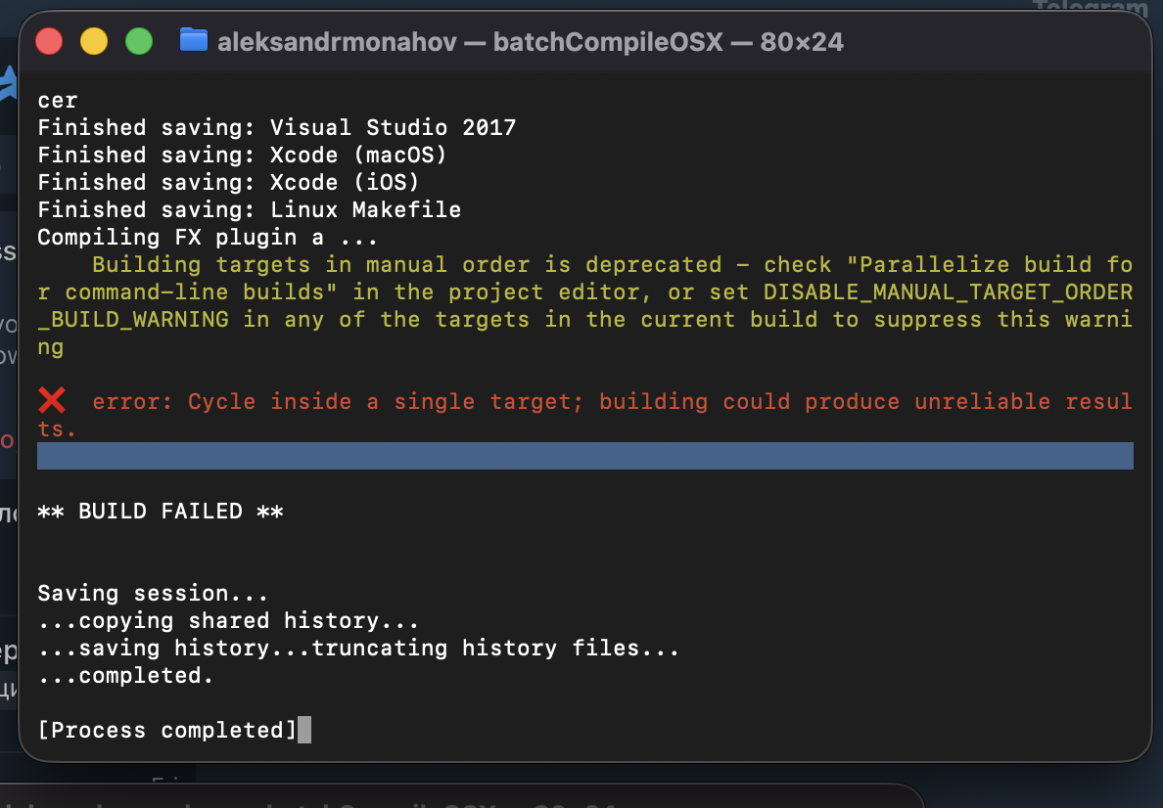This screenshot has width=1163, height=808.
Task: Click the 'Finished saving: Linux Makefile' line
Action: (249, 209)
